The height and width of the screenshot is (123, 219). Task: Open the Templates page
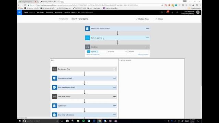(x=49, y=13)
